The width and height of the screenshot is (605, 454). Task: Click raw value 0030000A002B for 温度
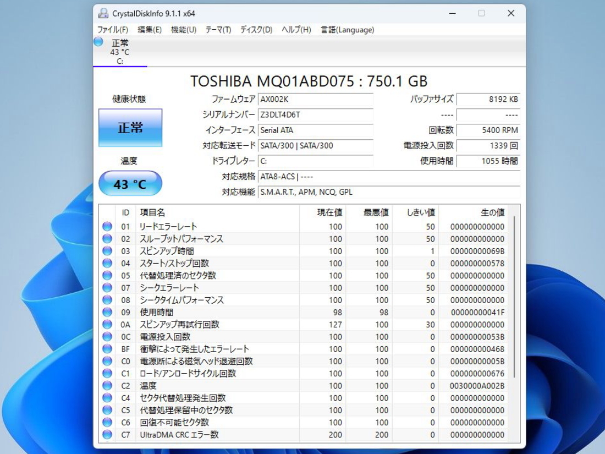pos(477,386)
